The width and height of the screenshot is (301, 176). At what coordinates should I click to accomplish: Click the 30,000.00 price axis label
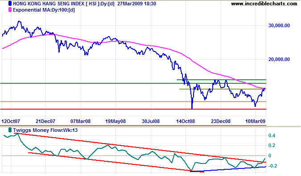(279, 25)
